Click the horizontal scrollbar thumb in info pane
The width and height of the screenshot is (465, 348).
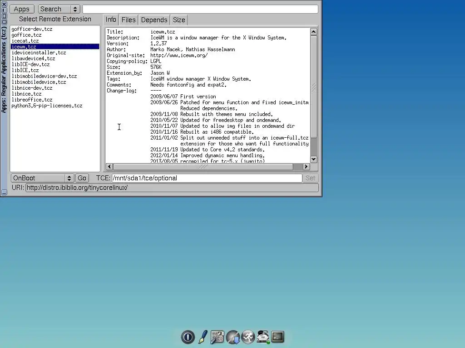click(x=203, y=167)
